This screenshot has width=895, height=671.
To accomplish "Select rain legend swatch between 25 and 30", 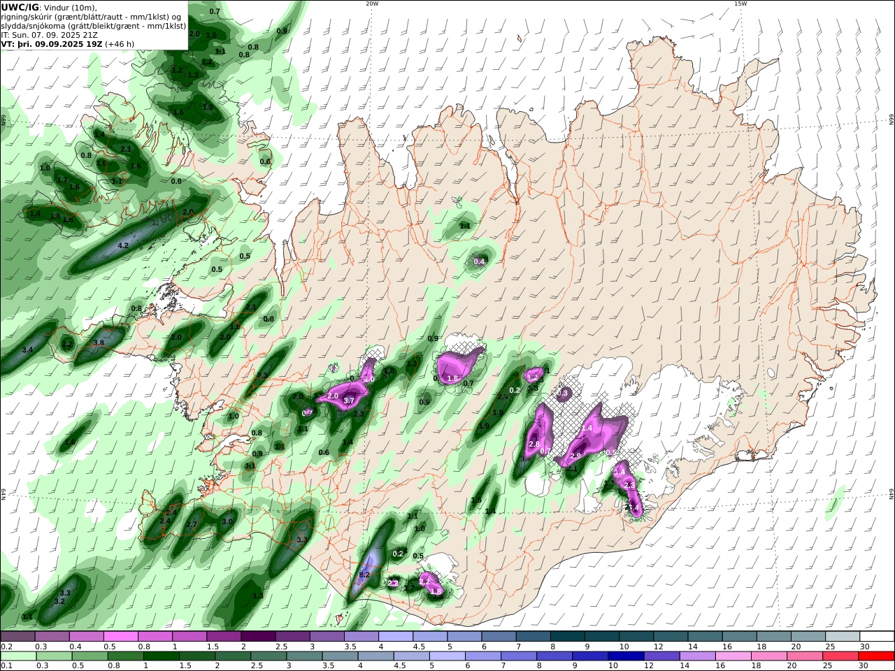I will [843, 656].
